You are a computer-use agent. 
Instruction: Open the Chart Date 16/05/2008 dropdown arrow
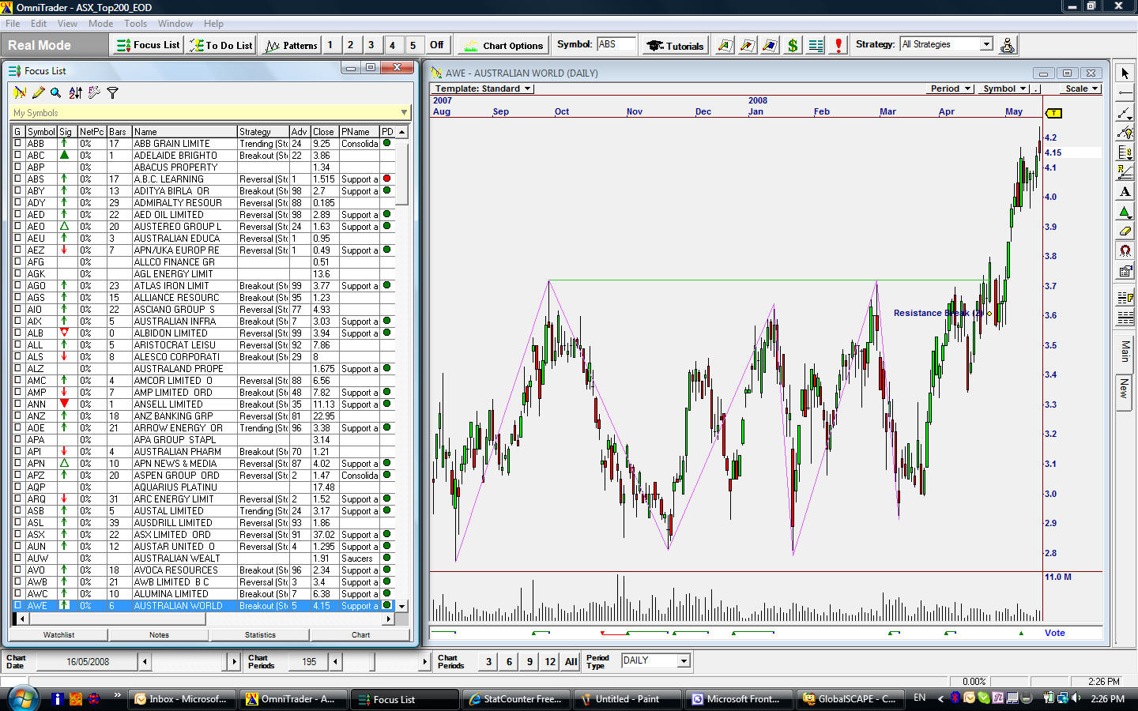coord(145,661)
